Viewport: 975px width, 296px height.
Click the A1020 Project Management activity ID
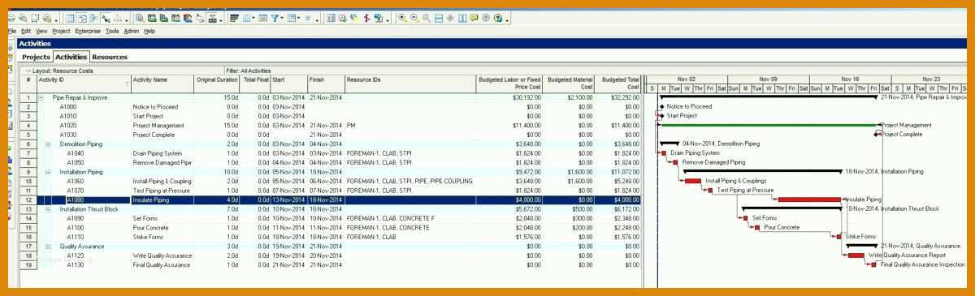click(69, 125)
